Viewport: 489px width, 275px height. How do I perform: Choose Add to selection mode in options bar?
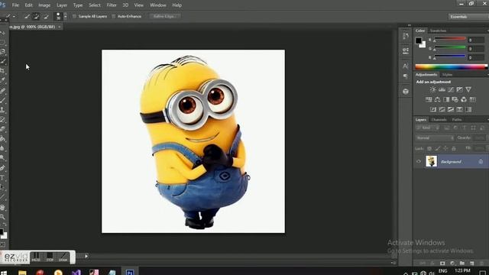tap(36, 16)
